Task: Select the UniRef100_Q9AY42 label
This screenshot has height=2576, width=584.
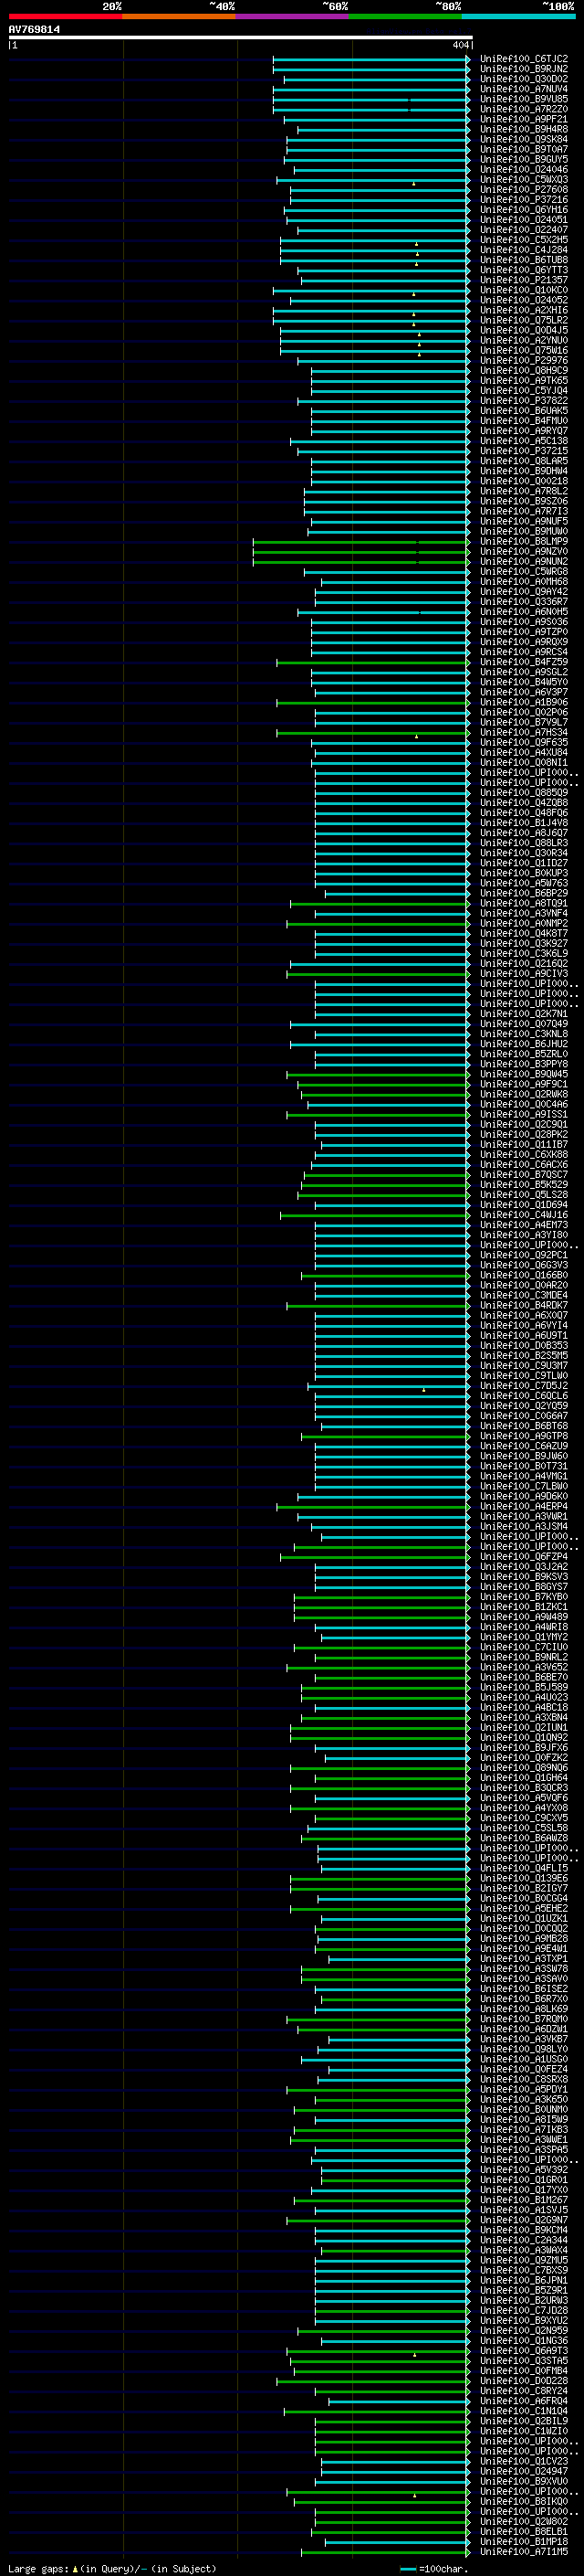Action: (523, 591)
